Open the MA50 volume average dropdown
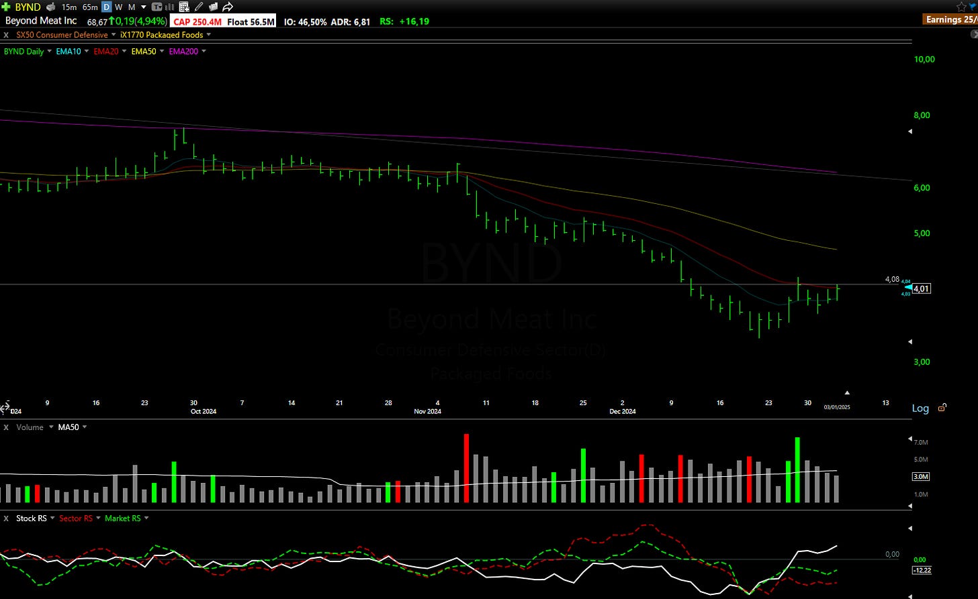Image resolution: width=978 pixels, height=599 pixels. coord(85,427)
